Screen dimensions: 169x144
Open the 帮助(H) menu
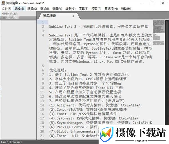pos(126,9)
